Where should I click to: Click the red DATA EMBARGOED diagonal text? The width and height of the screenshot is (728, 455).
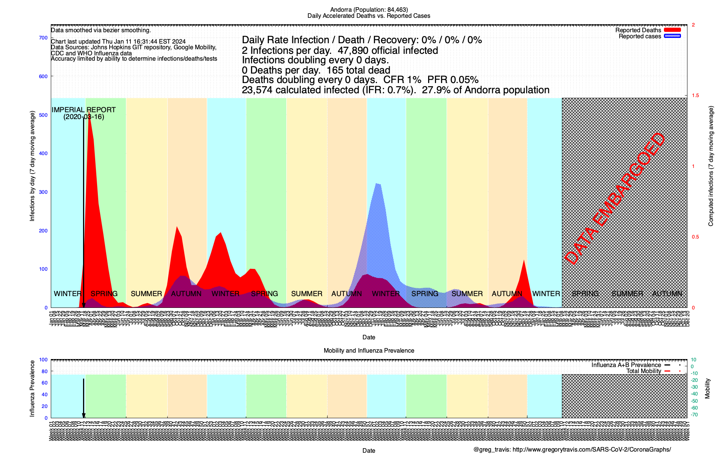pyautogui.click(x=614, y=199)
